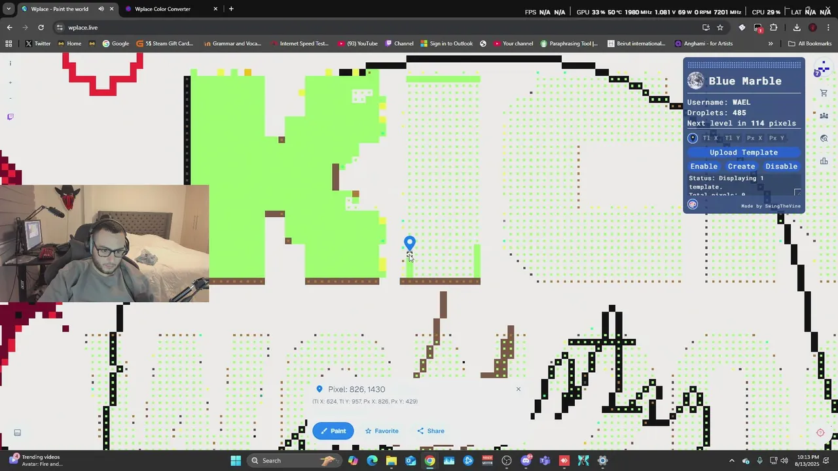Click the Blue Marble globe logo
This screenshot has height=471, width=838.
[696, 81]
